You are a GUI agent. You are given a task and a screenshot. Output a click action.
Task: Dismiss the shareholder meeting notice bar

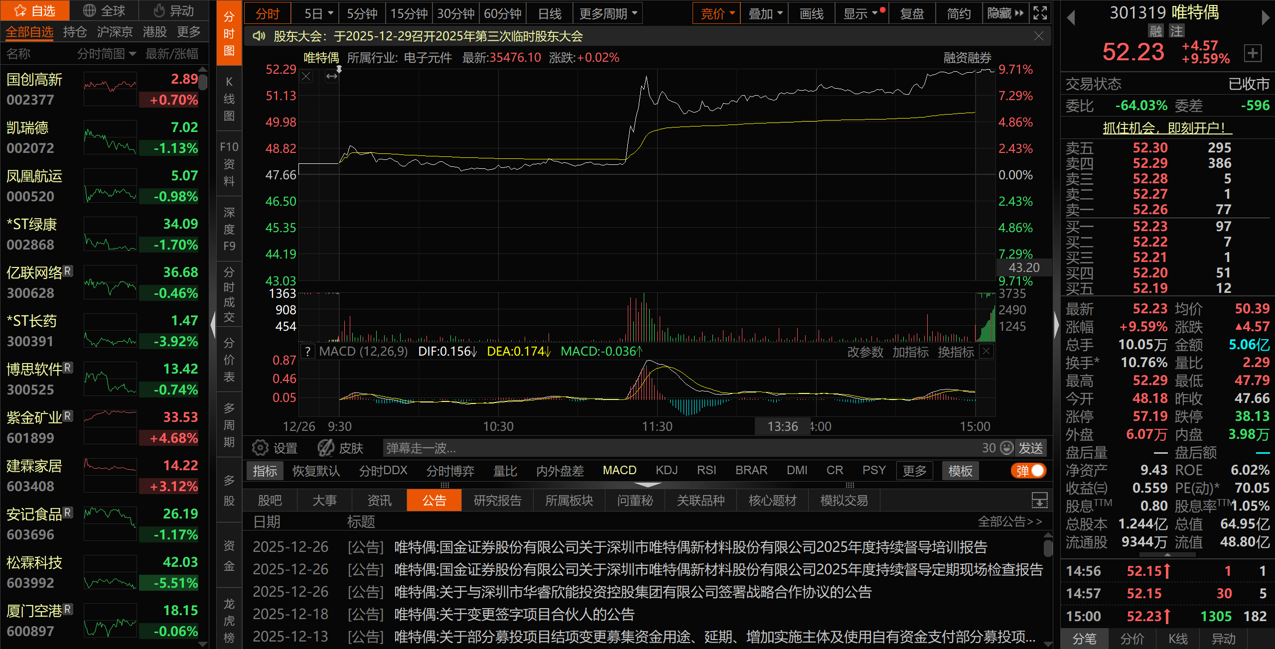point(1038,36)
